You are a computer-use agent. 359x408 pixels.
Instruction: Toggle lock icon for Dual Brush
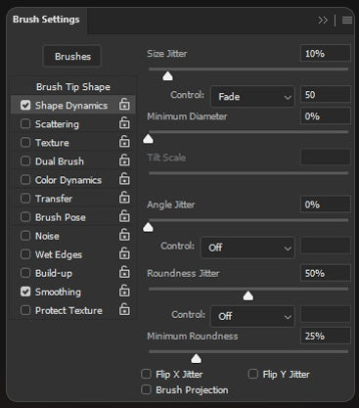[x=124, y=160]
